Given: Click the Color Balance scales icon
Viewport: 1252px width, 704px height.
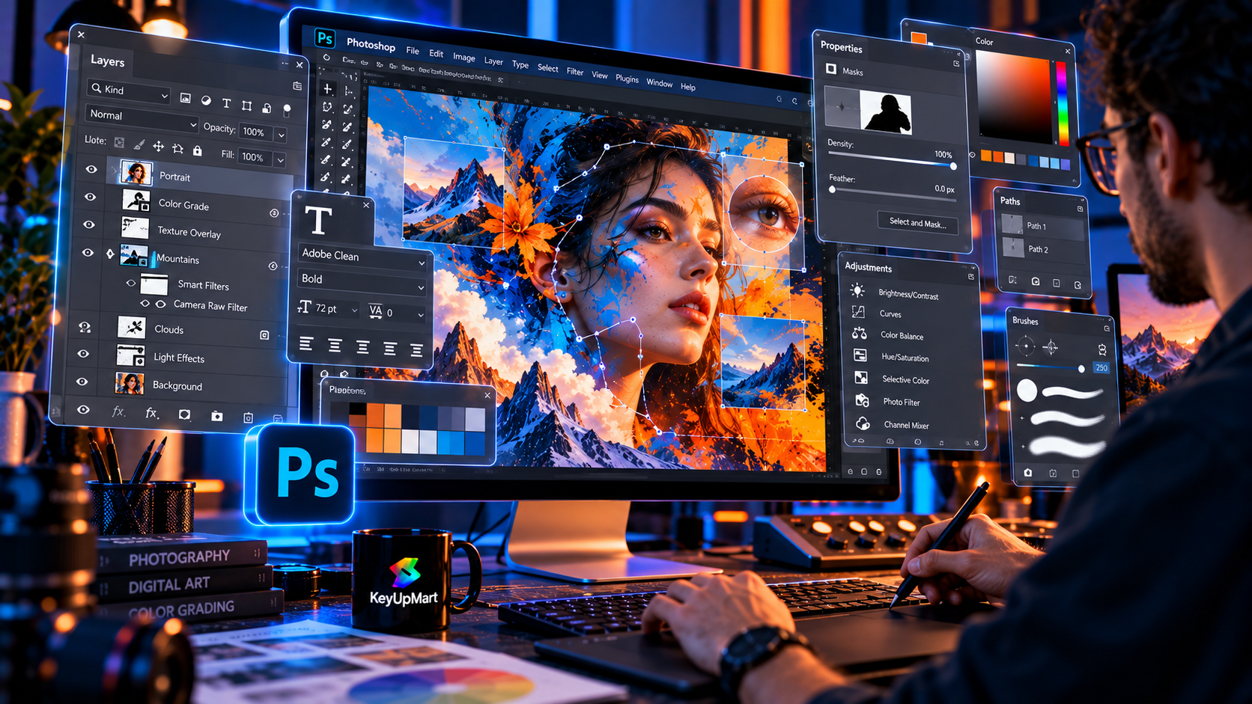Looking at the screenshot, I should [859, 334].
